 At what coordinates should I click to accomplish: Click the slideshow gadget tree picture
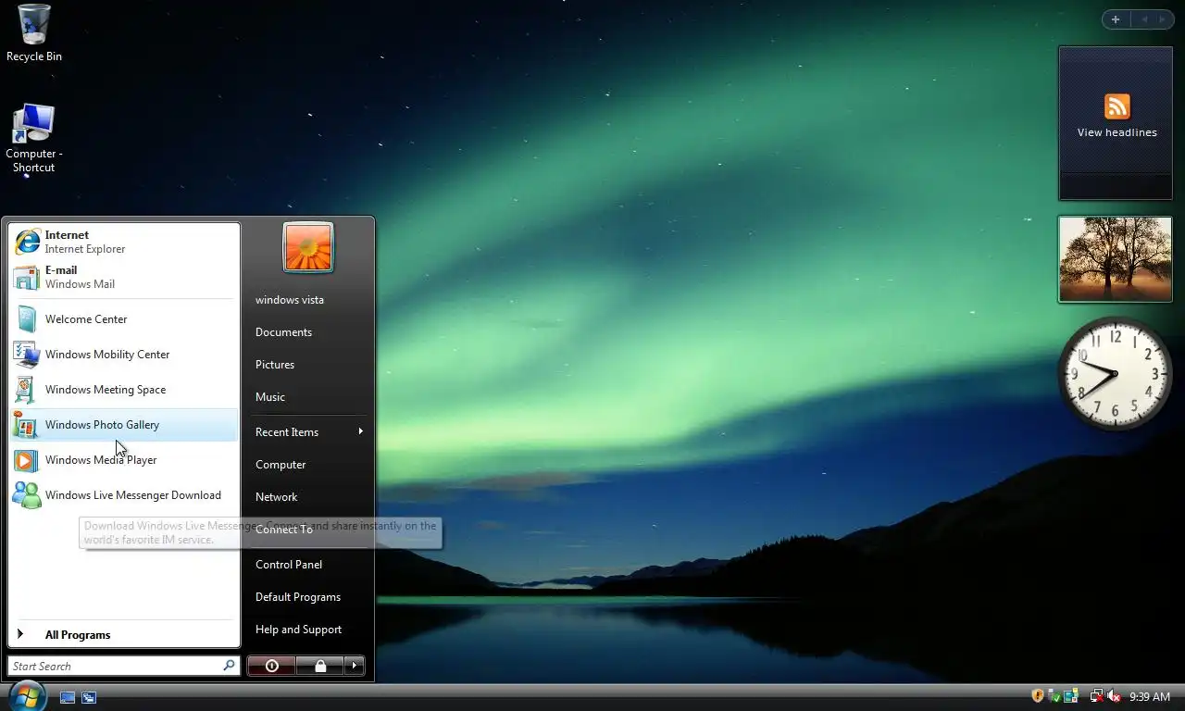pyautogui.click(x=1116, y=259)
